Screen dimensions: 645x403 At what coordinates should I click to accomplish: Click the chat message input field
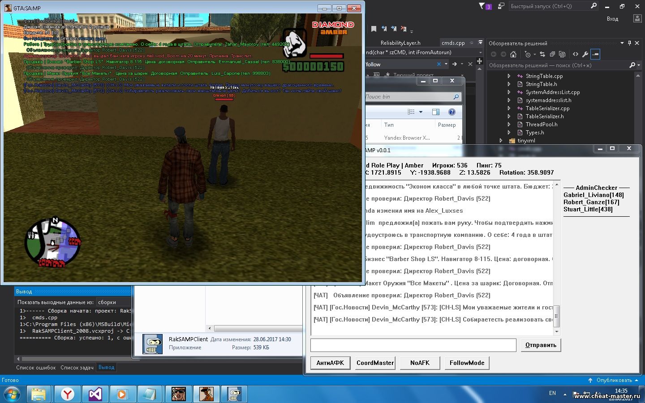click(x=413, y=345)
